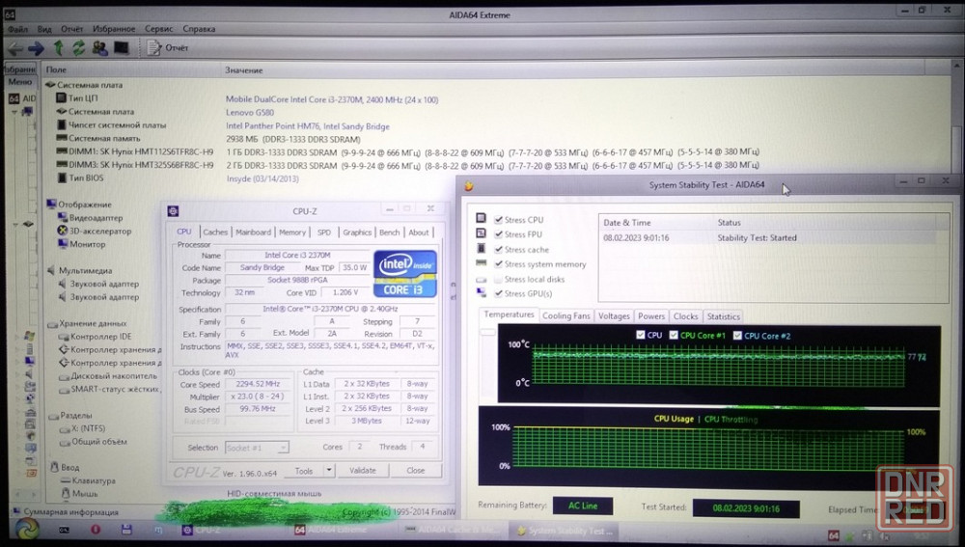Click the Validate button in CPU-Z
965x547 pixels.
click(363, 470)
